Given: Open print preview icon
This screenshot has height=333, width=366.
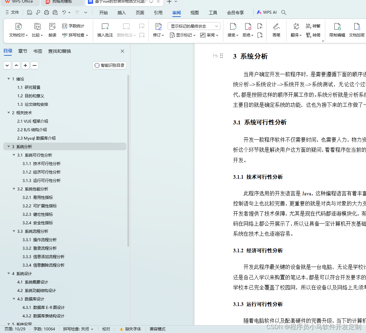Looking at the screenshot, I should pyautogui.click(x=55, y=12).
